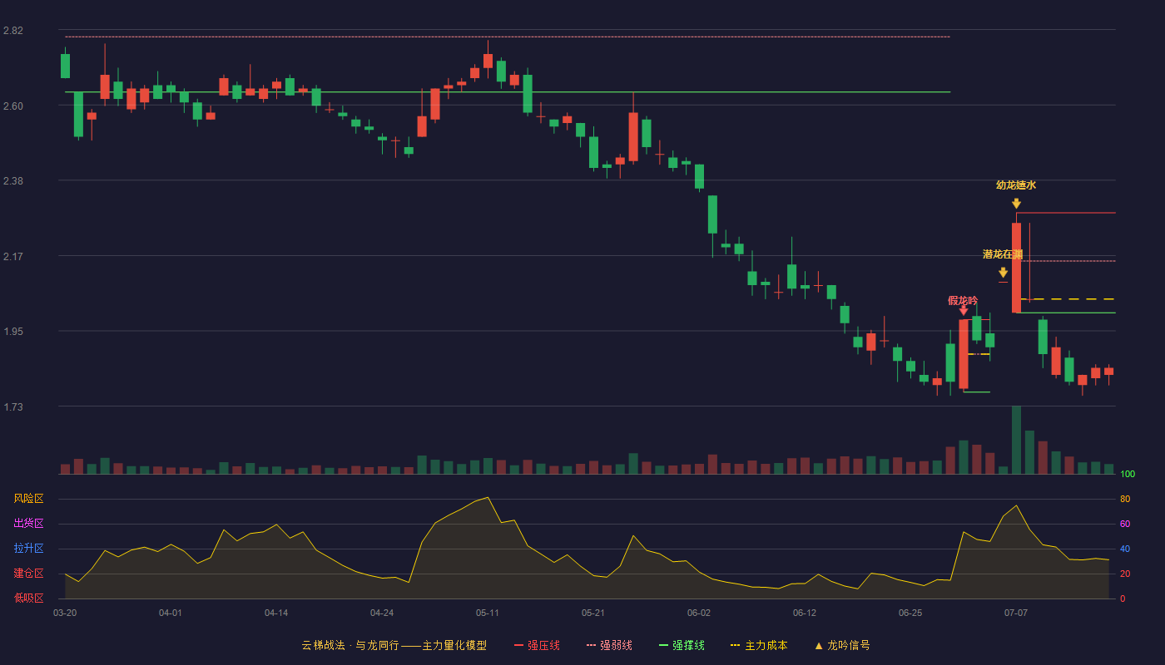Click the 1.73 price axis label
This screenshot has height=665, width=1165.
pyautogui.click(x=12, y=407)
